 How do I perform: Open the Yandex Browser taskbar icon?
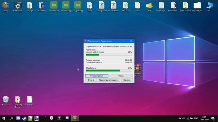[51, 118]
